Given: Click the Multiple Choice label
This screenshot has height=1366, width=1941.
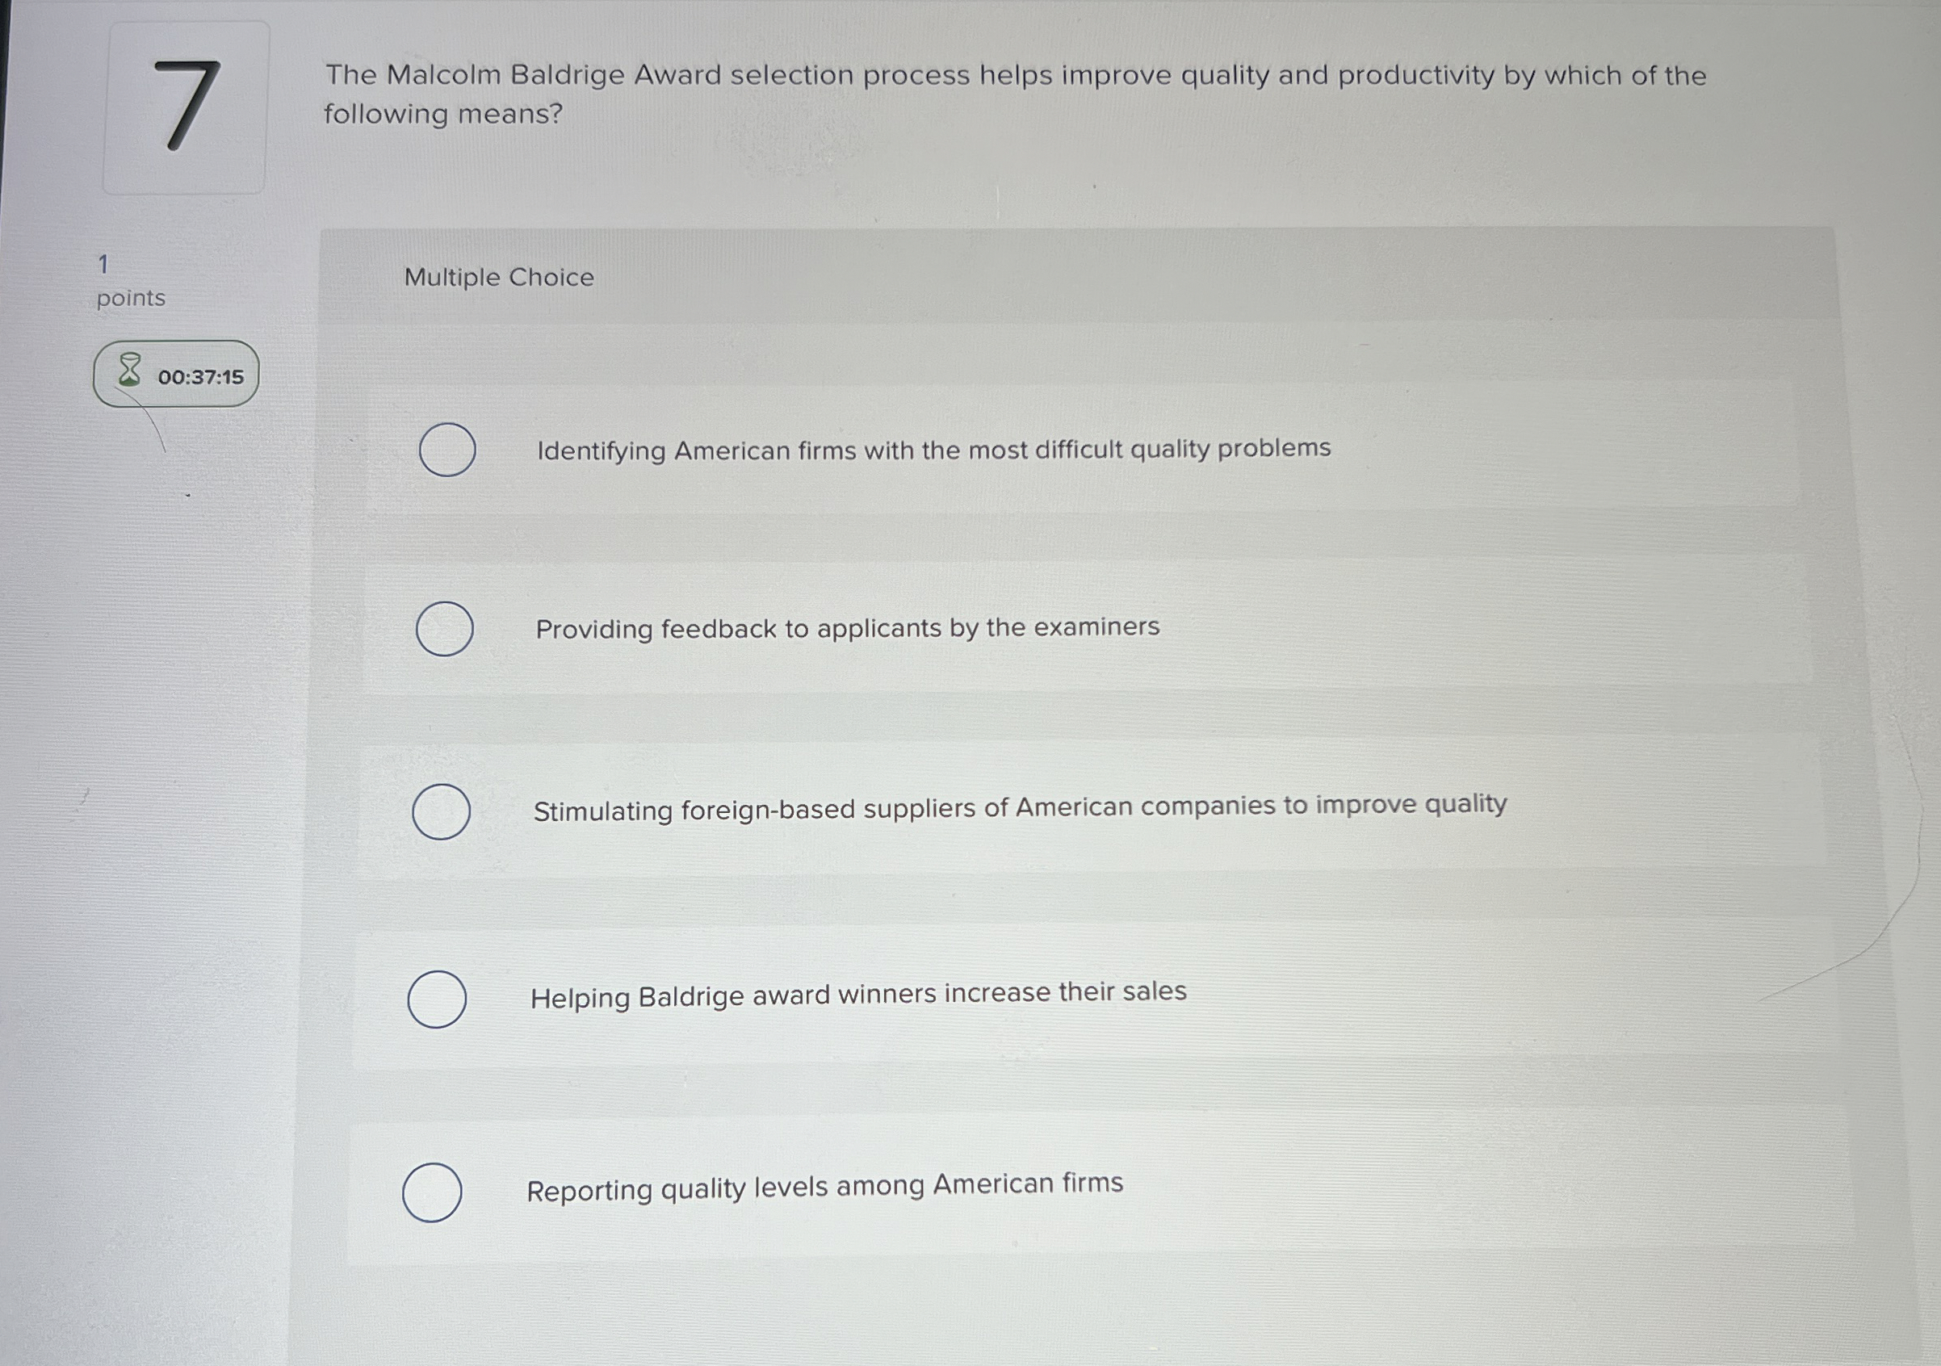Looking at the screenshot, I should click(497, 277).
